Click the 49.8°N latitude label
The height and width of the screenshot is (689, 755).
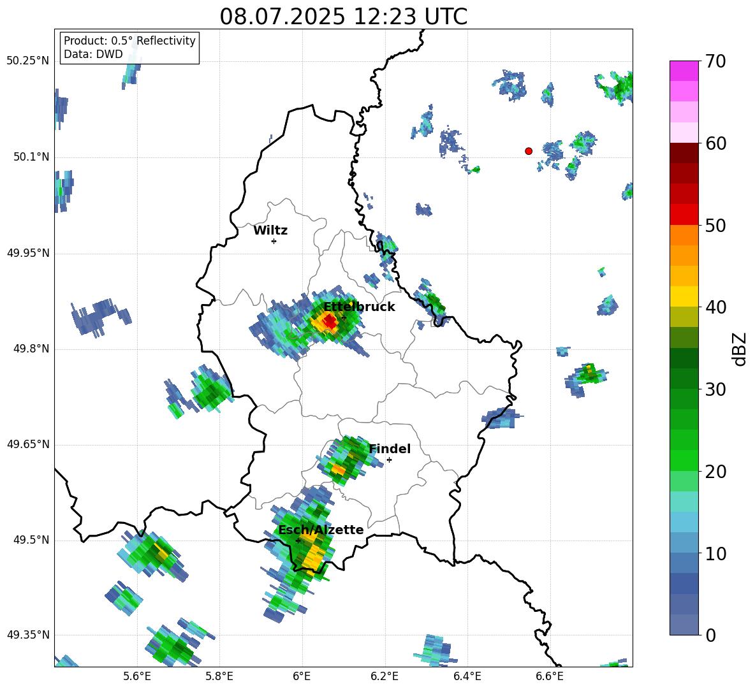click(x=31, y=349)
